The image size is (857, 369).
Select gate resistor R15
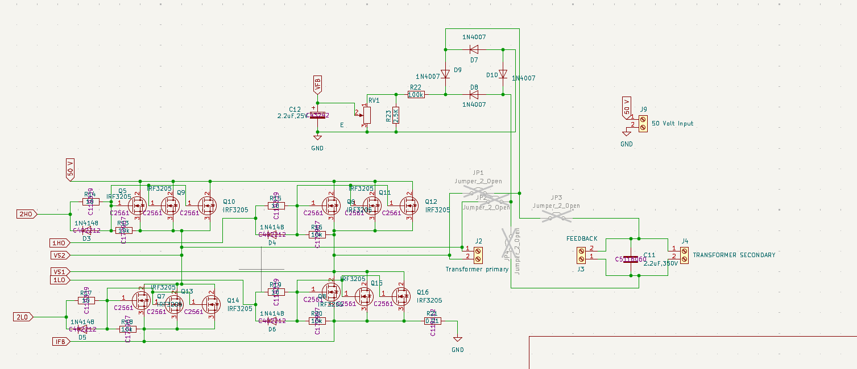(276, 206)
